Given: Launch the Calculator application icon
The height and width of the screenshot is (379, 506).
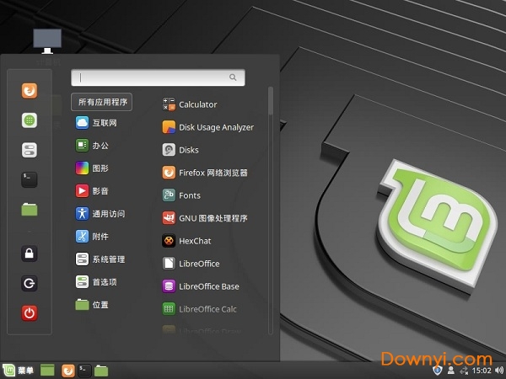Looking at the screenshot, I should pos(169,104).
